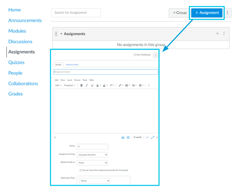Click the Assignment Name input field
Image resolution: width=236 pixels, height=190 pixels.
[x=105, y=72]
